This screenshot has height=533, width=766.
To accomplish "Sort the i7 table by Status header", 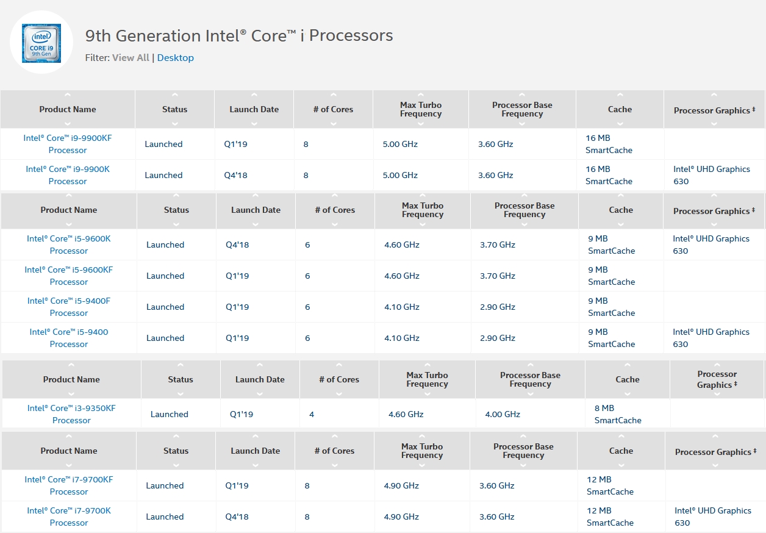I will coord(176,451).
